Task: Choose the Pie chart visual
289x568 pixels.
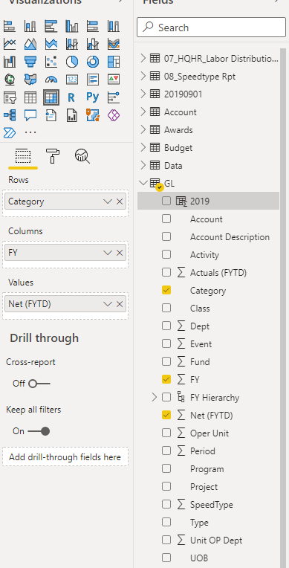Action: coord(72,62)
